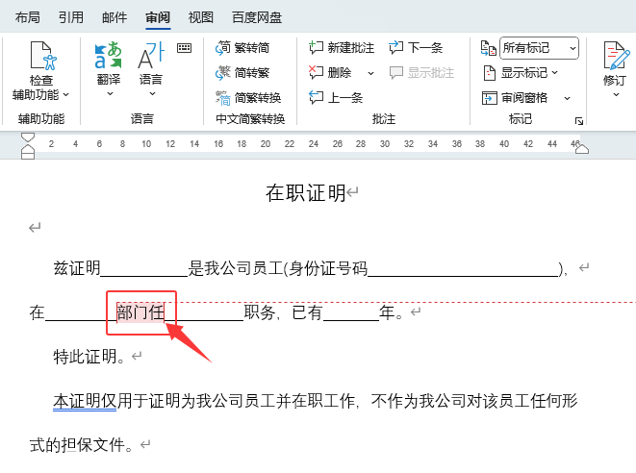Open the keyboard input method icon
Screen dimensions: 636x473
click(x=184, y=48)
